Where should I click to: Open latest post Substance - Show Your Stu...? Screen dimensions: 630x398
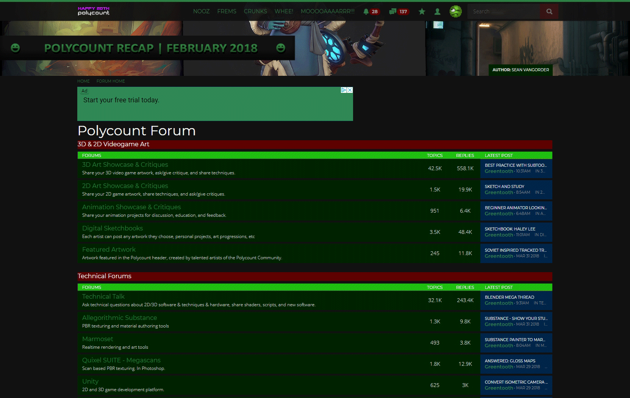click(516, 318)
